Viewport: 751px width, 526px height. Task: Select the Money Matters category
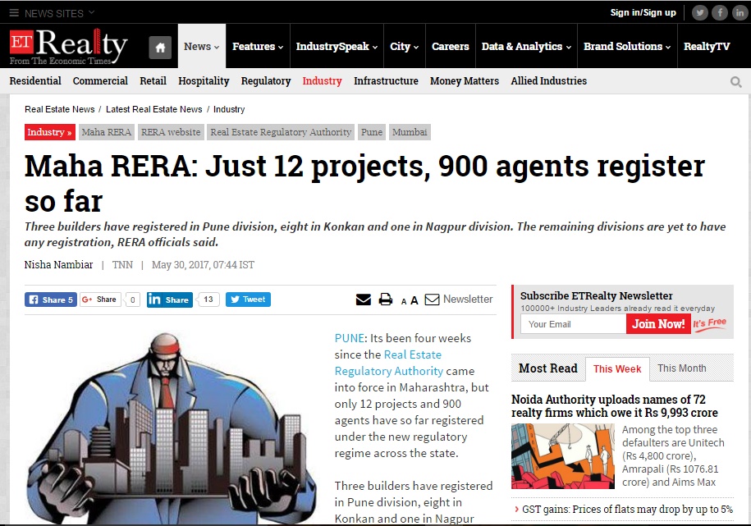point(464,81)
